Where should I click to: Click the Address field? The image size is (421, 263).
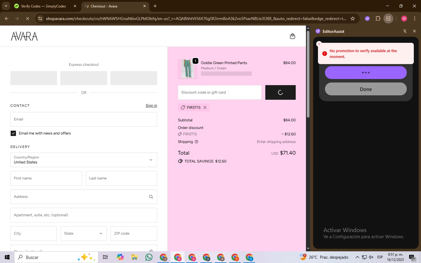(x=84, y=197)
